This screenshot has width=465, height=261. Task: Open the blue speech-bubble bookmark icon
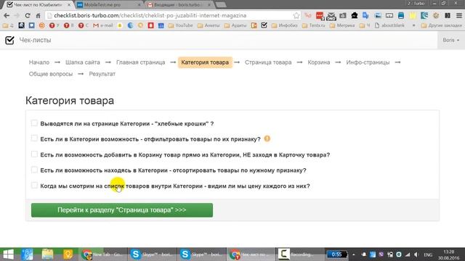pyautogui.click(x=32, y=25)
